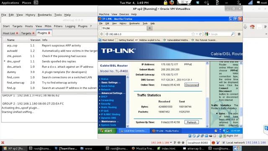
Task: Open new tab with plus button
Action: (149, 28)
